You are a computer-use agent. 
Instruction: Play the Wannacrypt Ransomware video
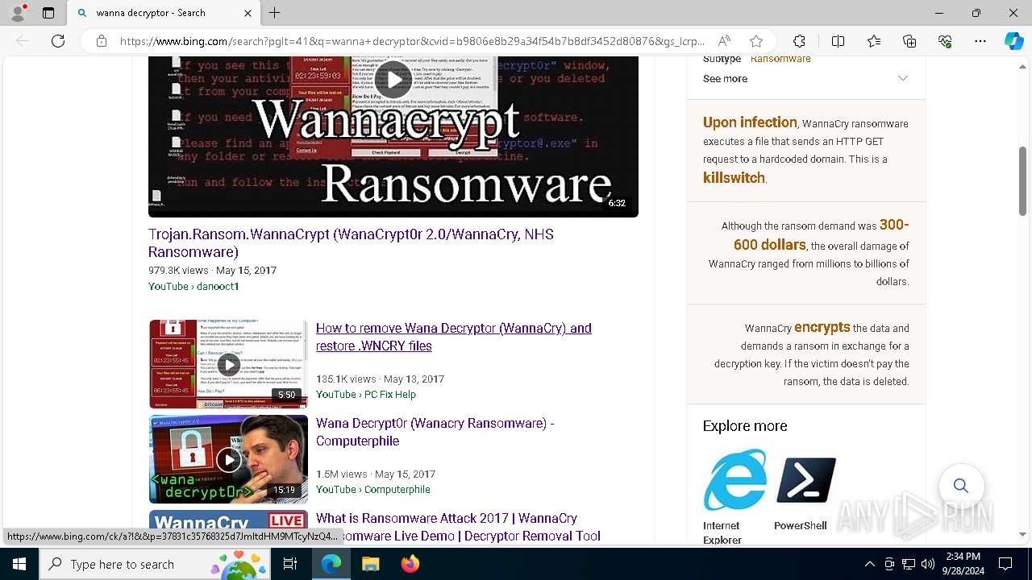click(393, 78)
